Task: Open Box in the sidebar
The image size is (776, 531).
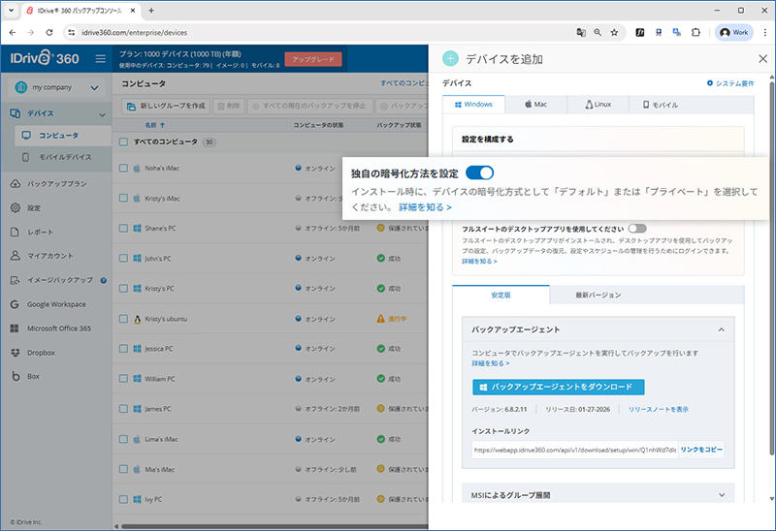Action: (33, 376)
